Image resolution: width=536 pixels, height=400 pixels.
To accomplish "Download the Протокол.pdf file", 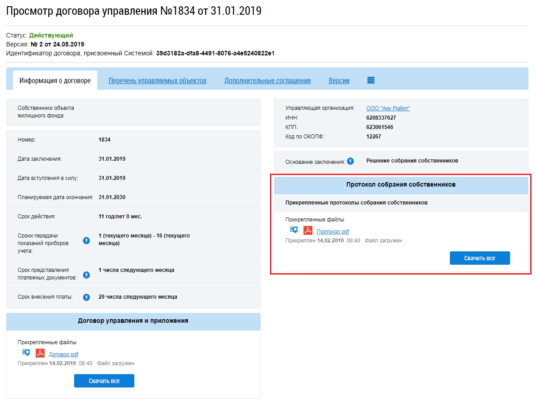I will point(333,231).
